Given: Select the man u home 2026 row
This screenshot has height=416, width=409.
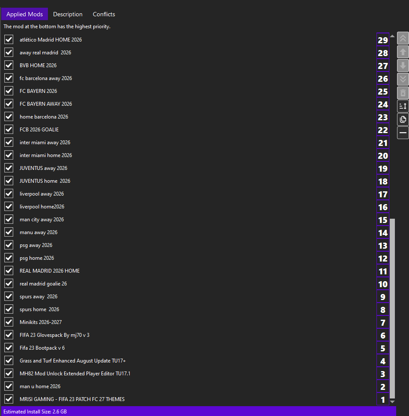Looking at the screenshot, I should point(196,386).
